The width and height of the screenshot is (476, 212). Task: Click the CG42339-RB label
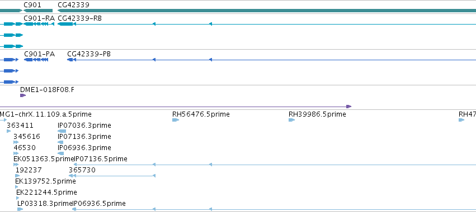tap(79, 18)
